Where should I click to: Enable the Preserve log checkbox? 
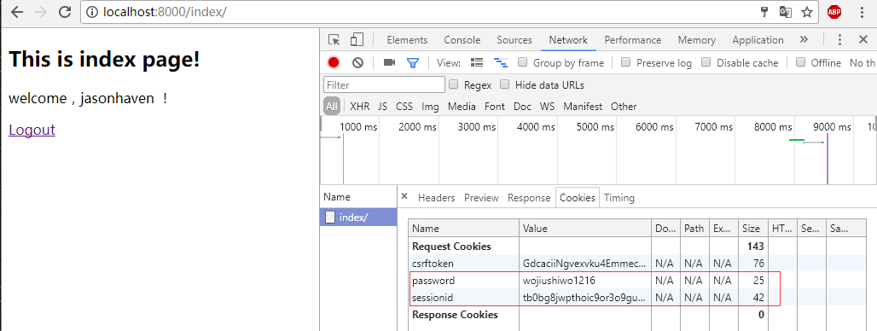click(x=626, y=62)
